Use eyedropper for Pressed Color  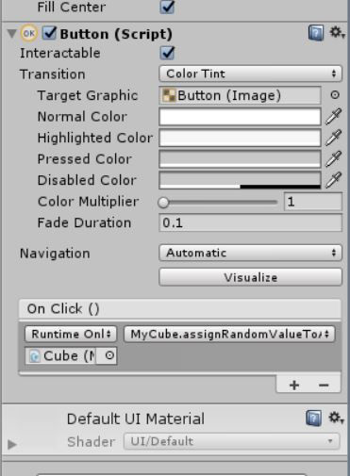[x=334, y=158]
